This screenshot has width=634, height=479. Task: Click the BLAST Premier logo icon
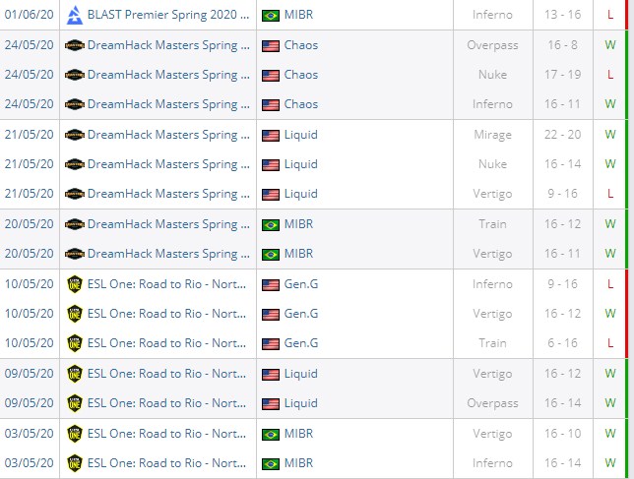(74, 16)
